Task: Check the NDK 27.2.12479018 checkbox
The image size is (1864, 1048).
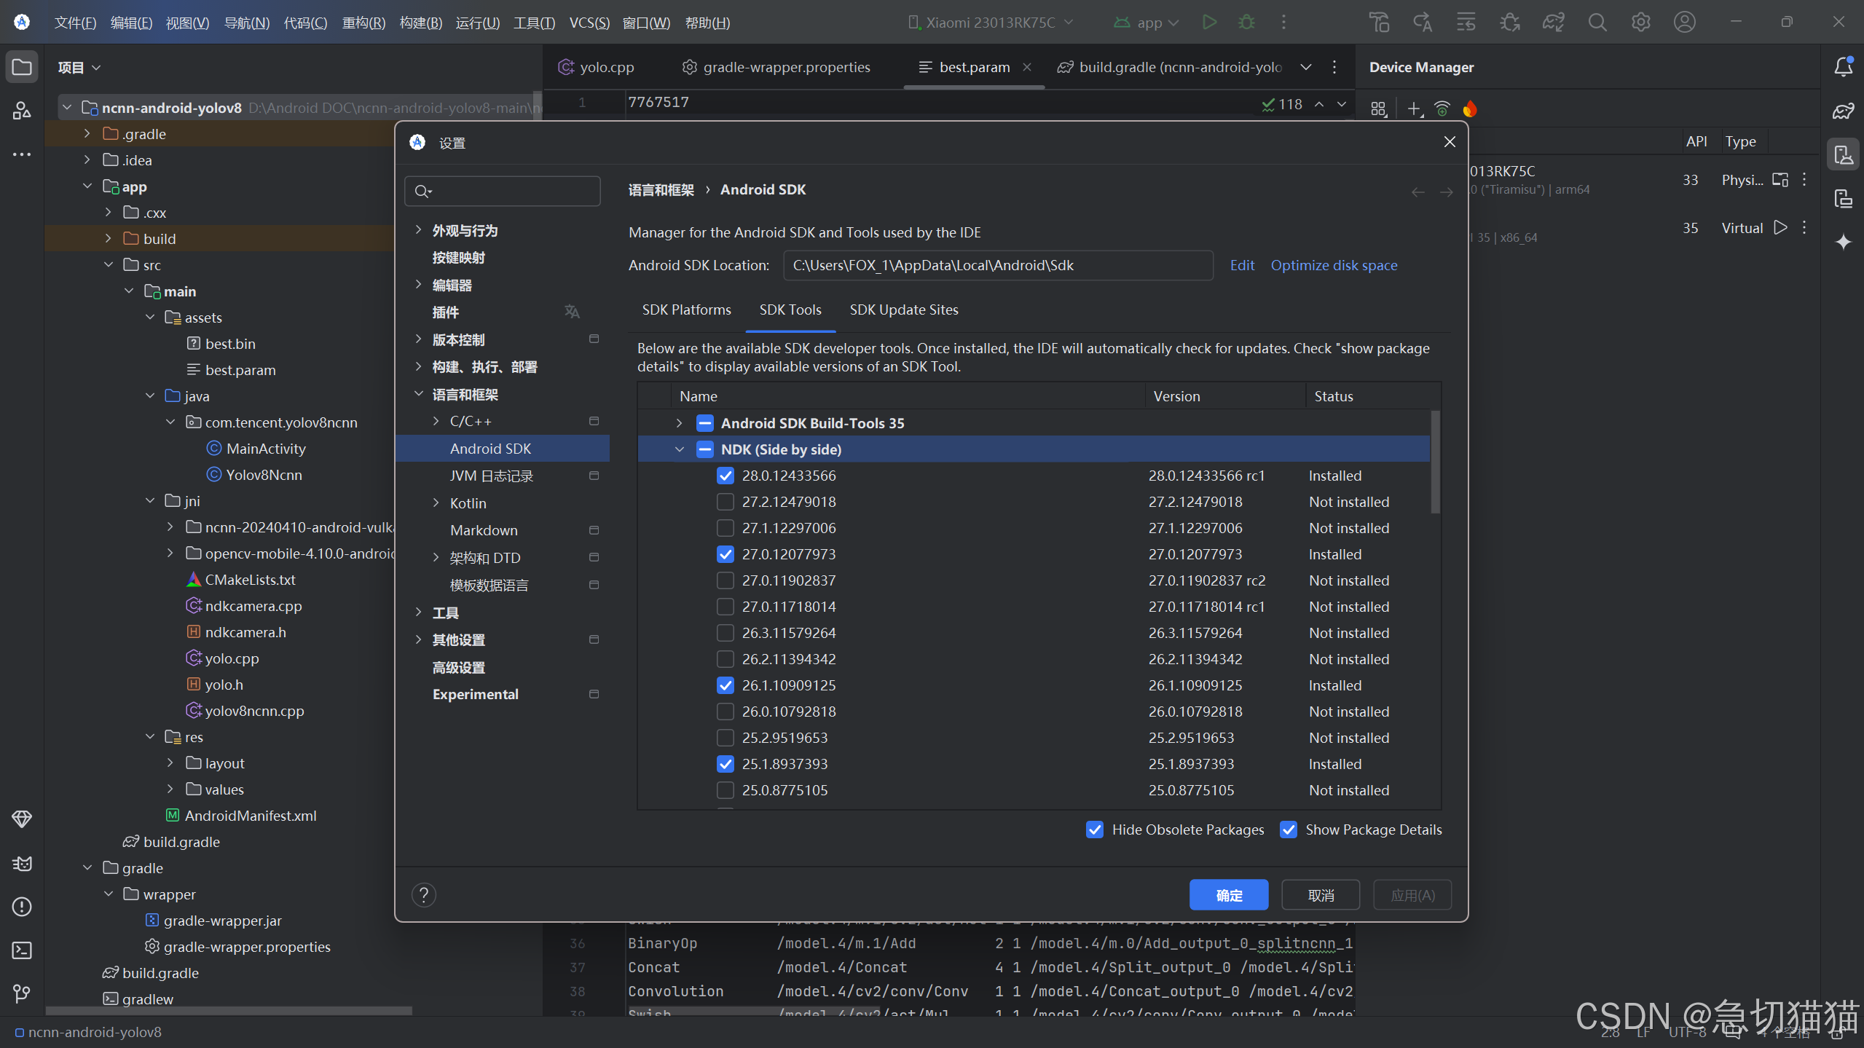Action: [x=725, y=502]
